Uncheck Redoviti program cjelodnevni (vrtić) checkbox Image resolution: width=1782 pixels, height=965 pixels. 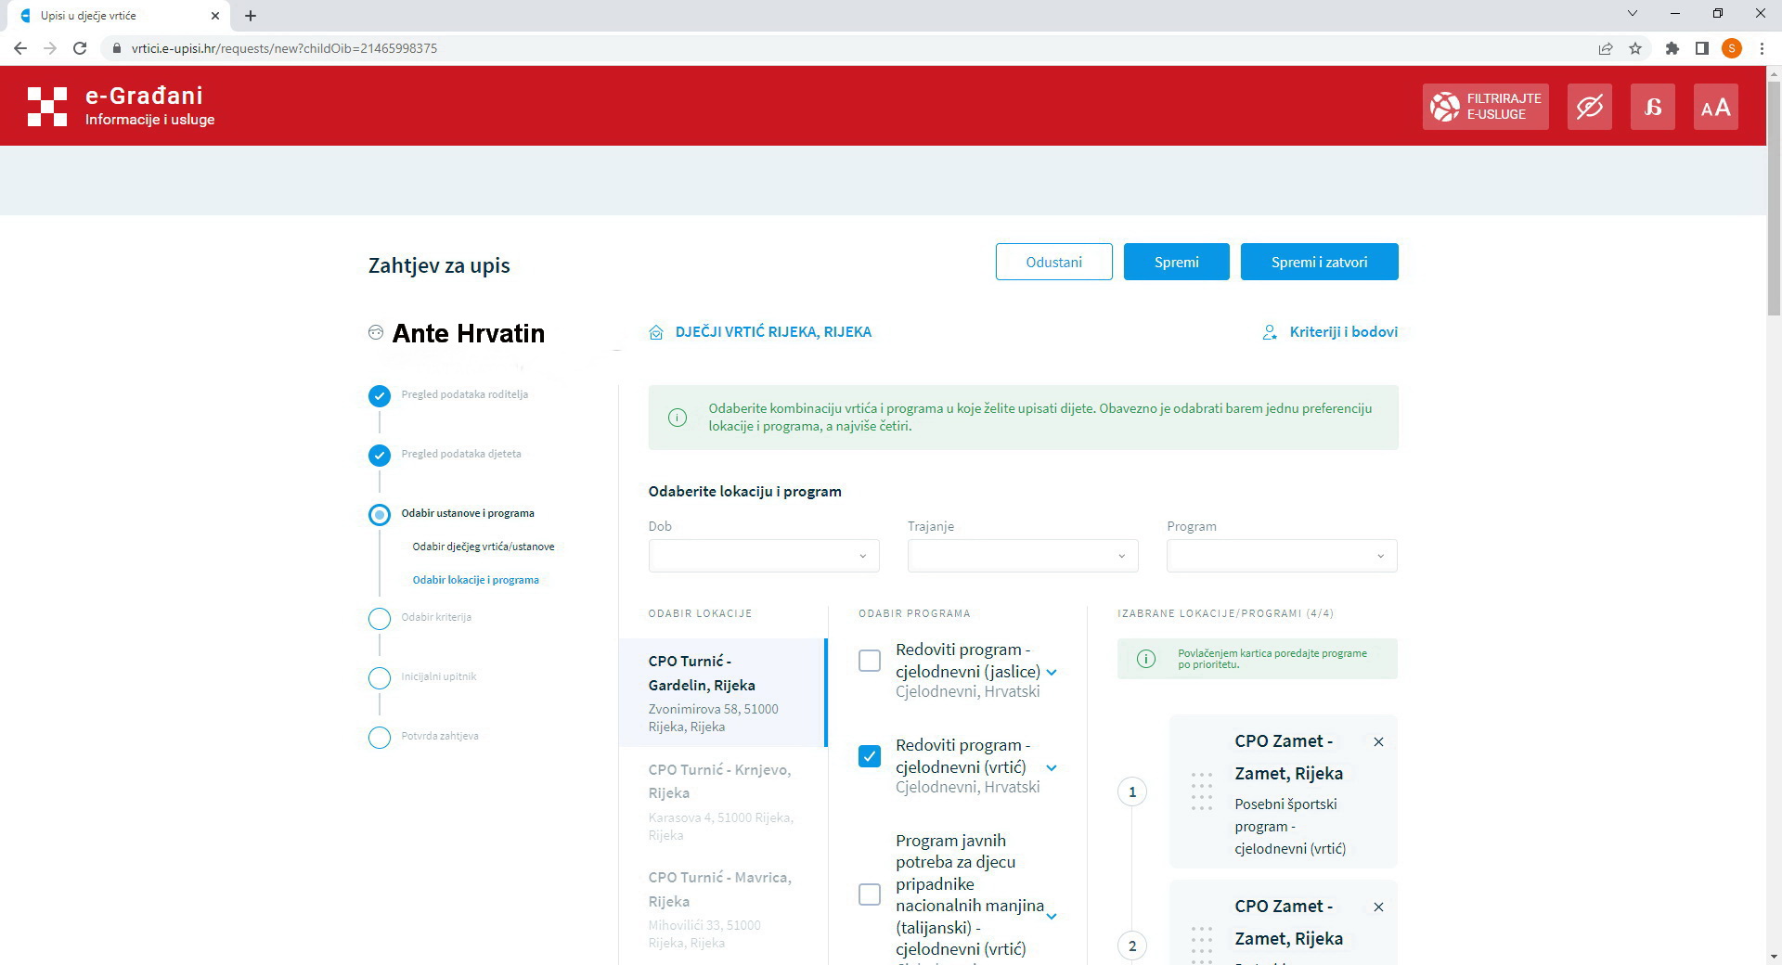870,756
